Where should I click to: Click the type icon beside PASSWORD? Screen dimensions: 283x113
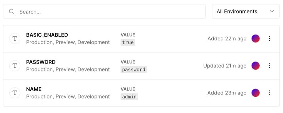point(15,66)
